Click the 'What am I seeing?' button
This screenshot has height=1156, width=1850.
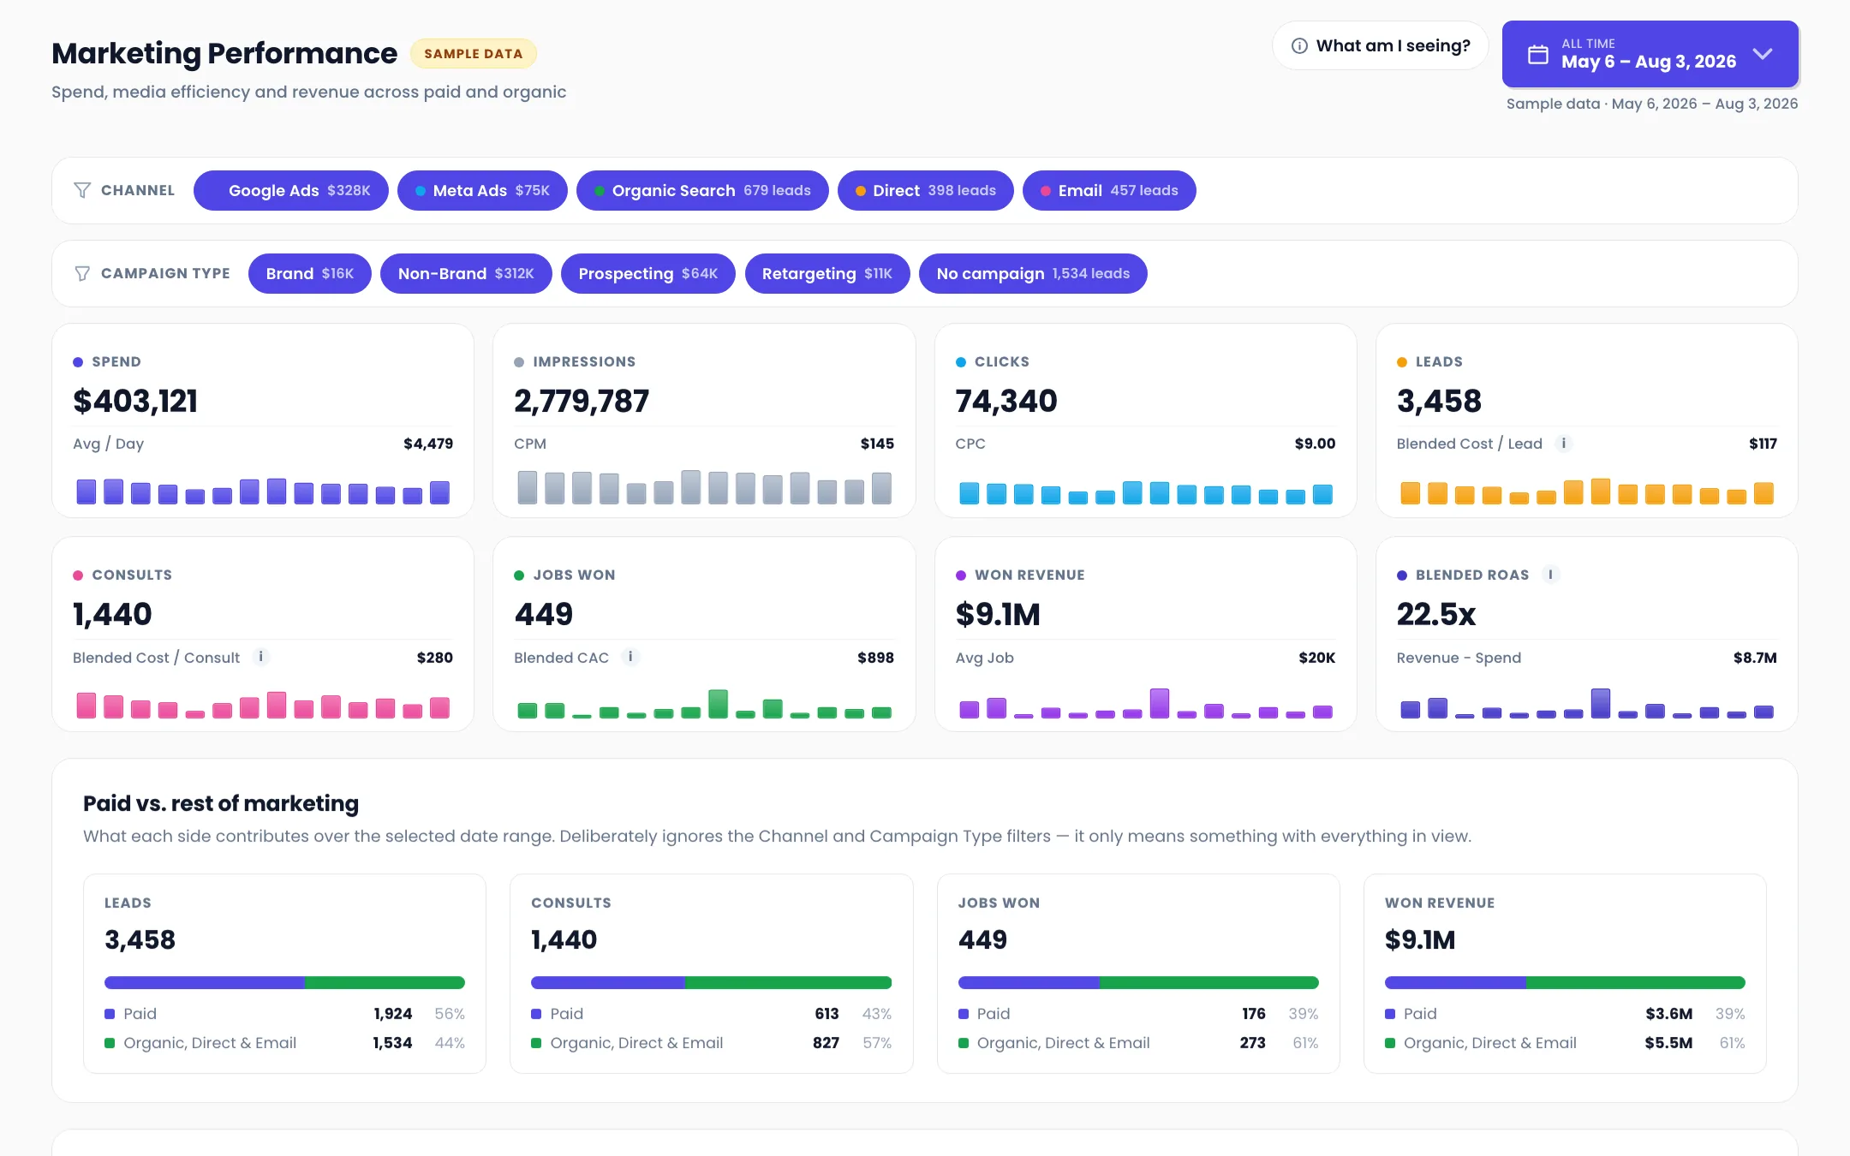[1381, 46]
